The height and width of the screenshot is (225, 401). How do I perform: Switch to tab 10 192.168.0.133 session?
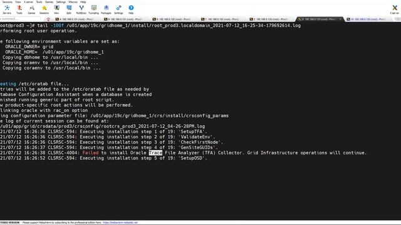coord(368,19)
